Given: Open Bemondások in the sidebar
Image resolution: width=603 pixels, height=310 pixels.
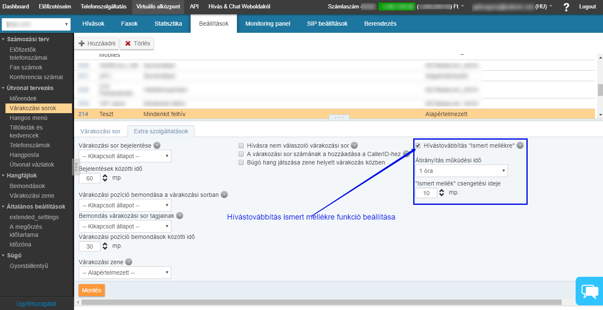Looking at the screenshot, I should click(27, 186).
